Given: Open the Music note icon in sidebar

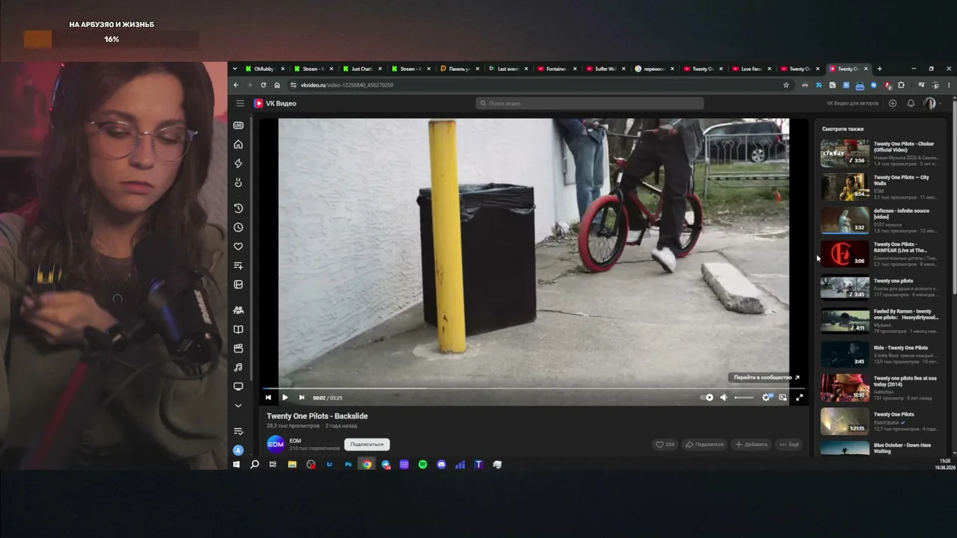Looking at the screenshot, I should (239, 368).
